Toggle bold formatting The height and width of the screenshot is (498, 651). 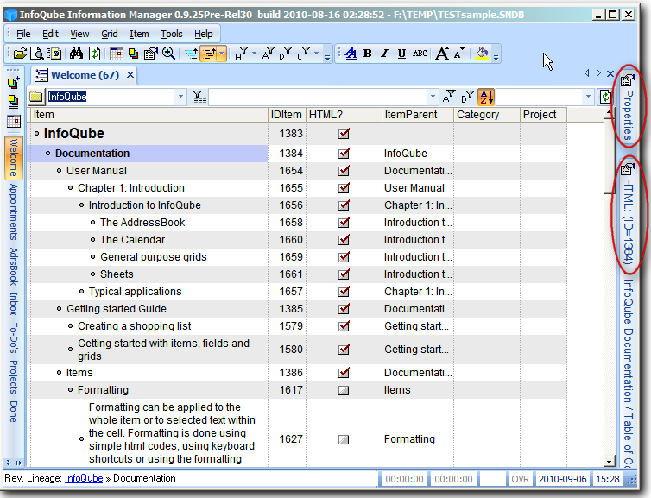point(368,54)
